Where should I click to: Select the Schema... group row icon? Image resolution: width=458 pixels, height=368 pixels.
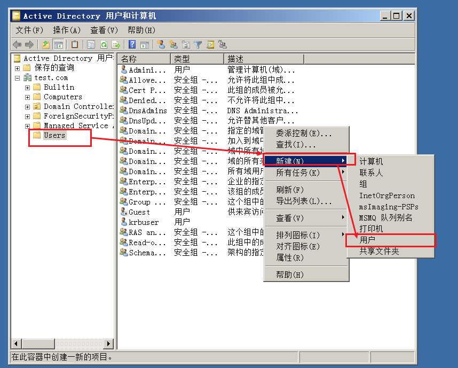coord(124,252)
